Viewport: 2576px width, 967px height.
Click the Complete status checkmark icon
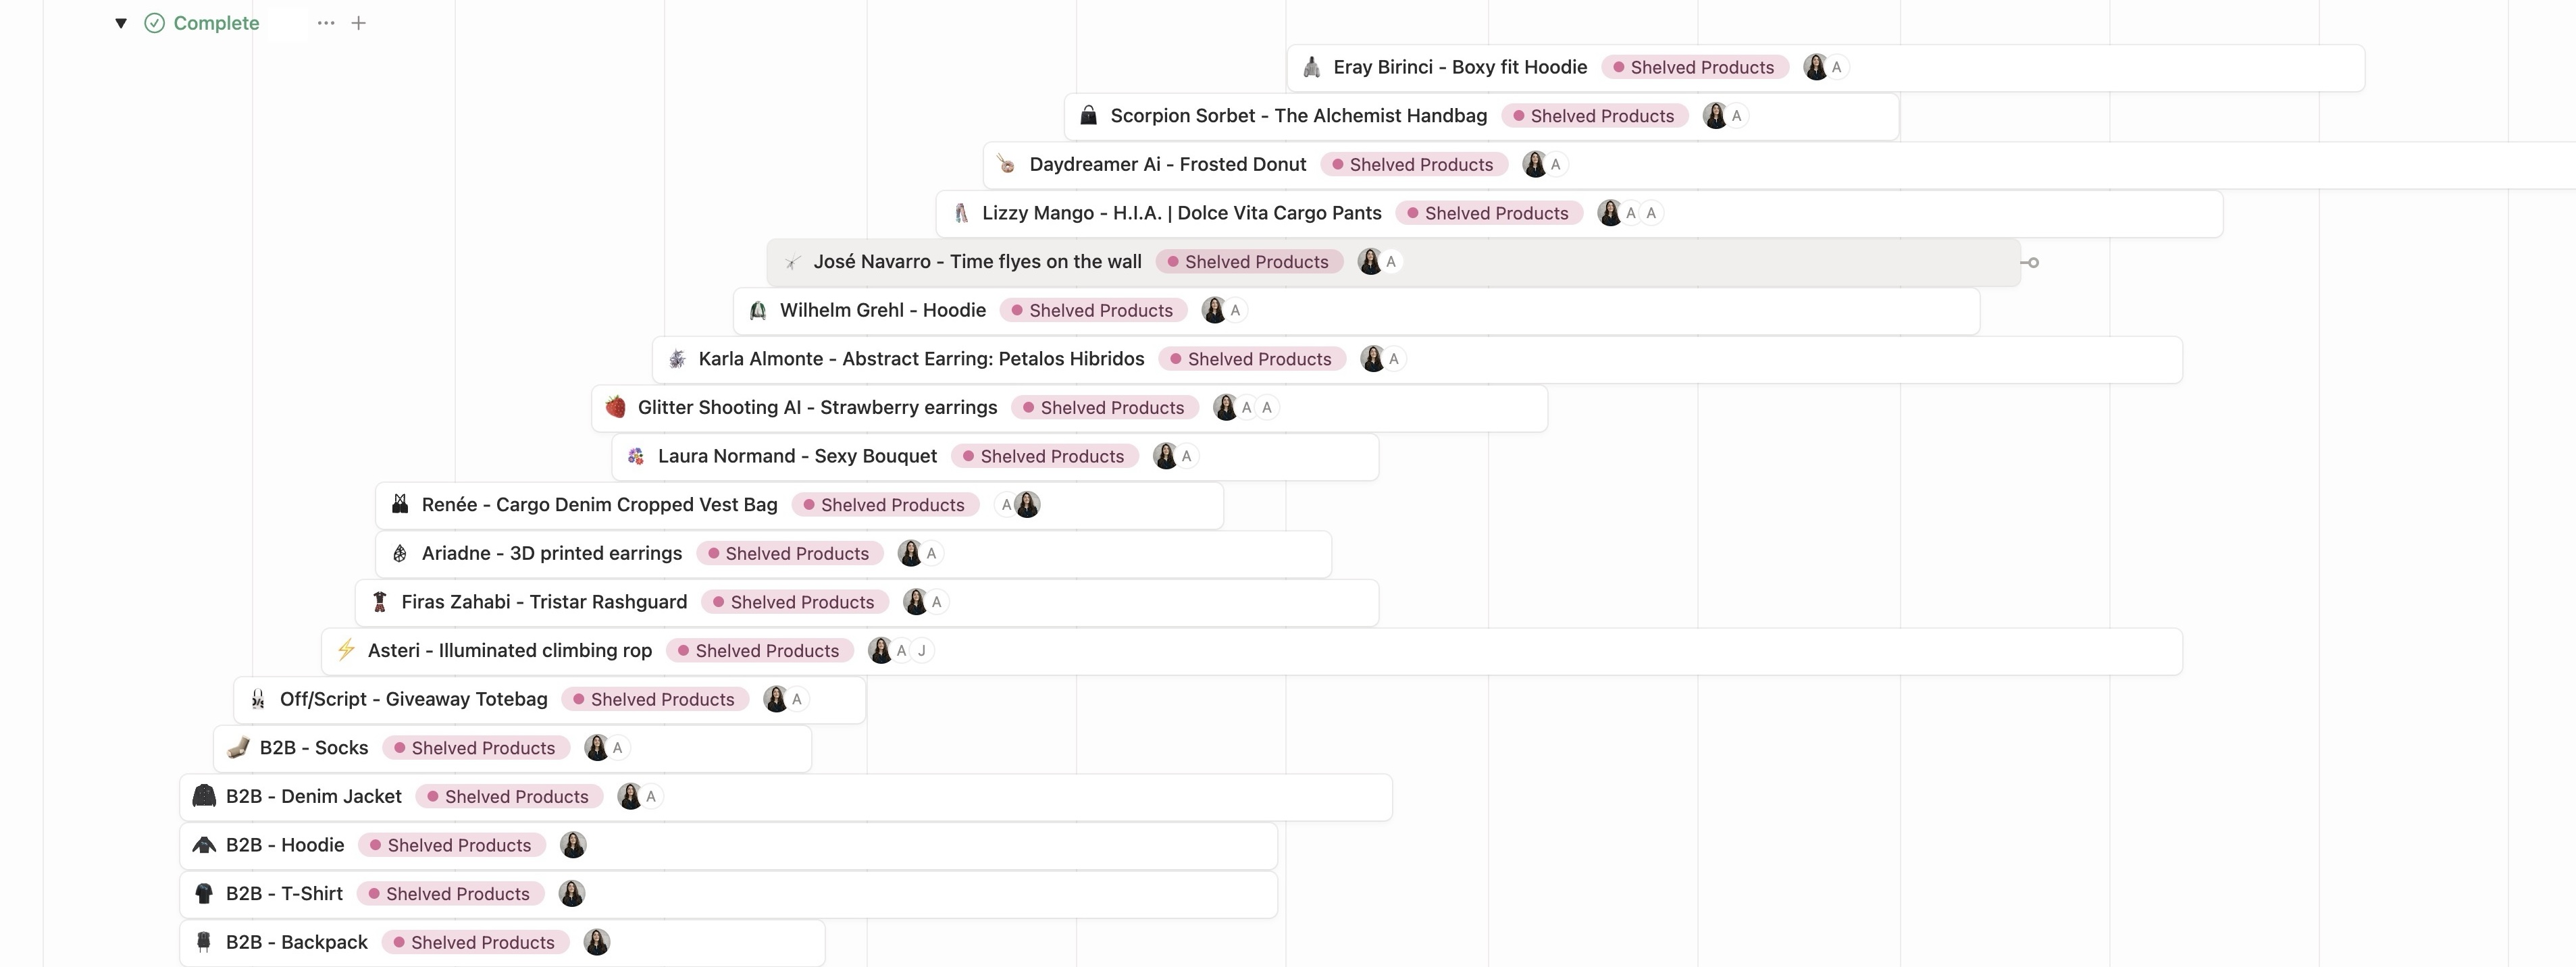coord(154,23)
